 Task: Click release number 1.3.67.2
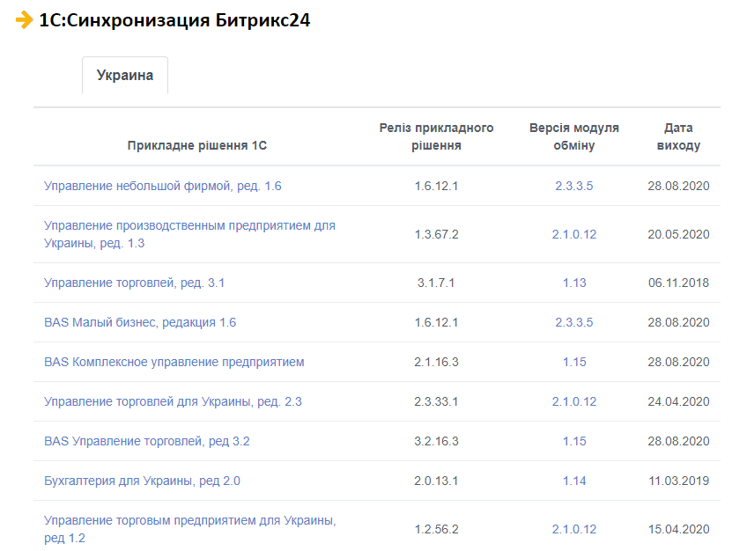tap(437, 234)
